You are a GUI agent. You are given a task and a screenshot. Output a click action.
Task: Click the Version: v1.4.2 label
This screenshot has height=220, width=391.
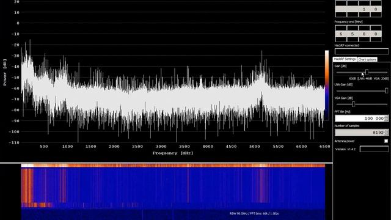[345, 149]
